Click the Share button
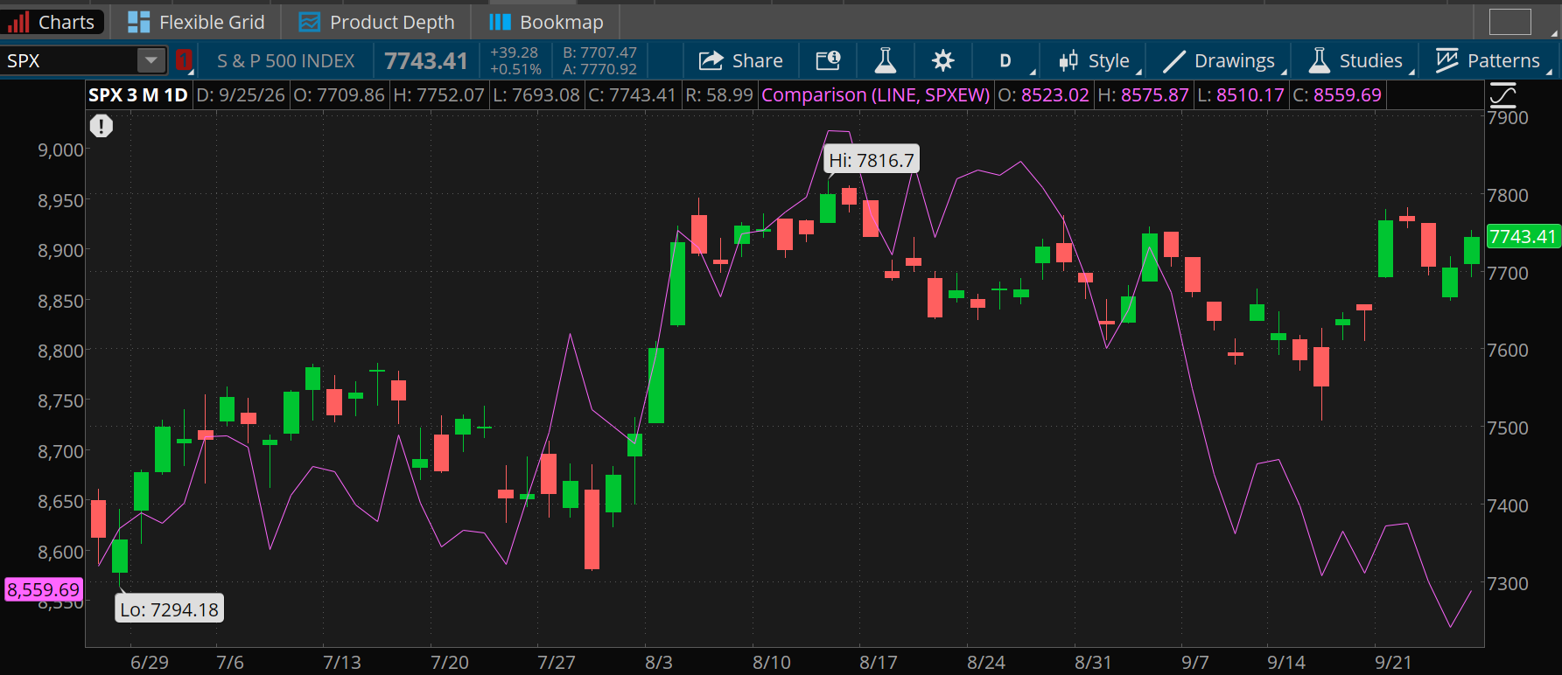 [x=741, y=60]
